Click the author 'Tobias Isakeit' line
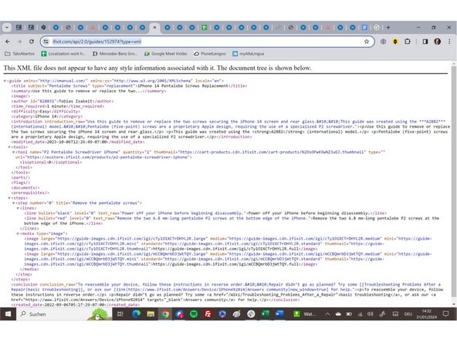This screenshot has height=342, width=457. coord(63,101)
